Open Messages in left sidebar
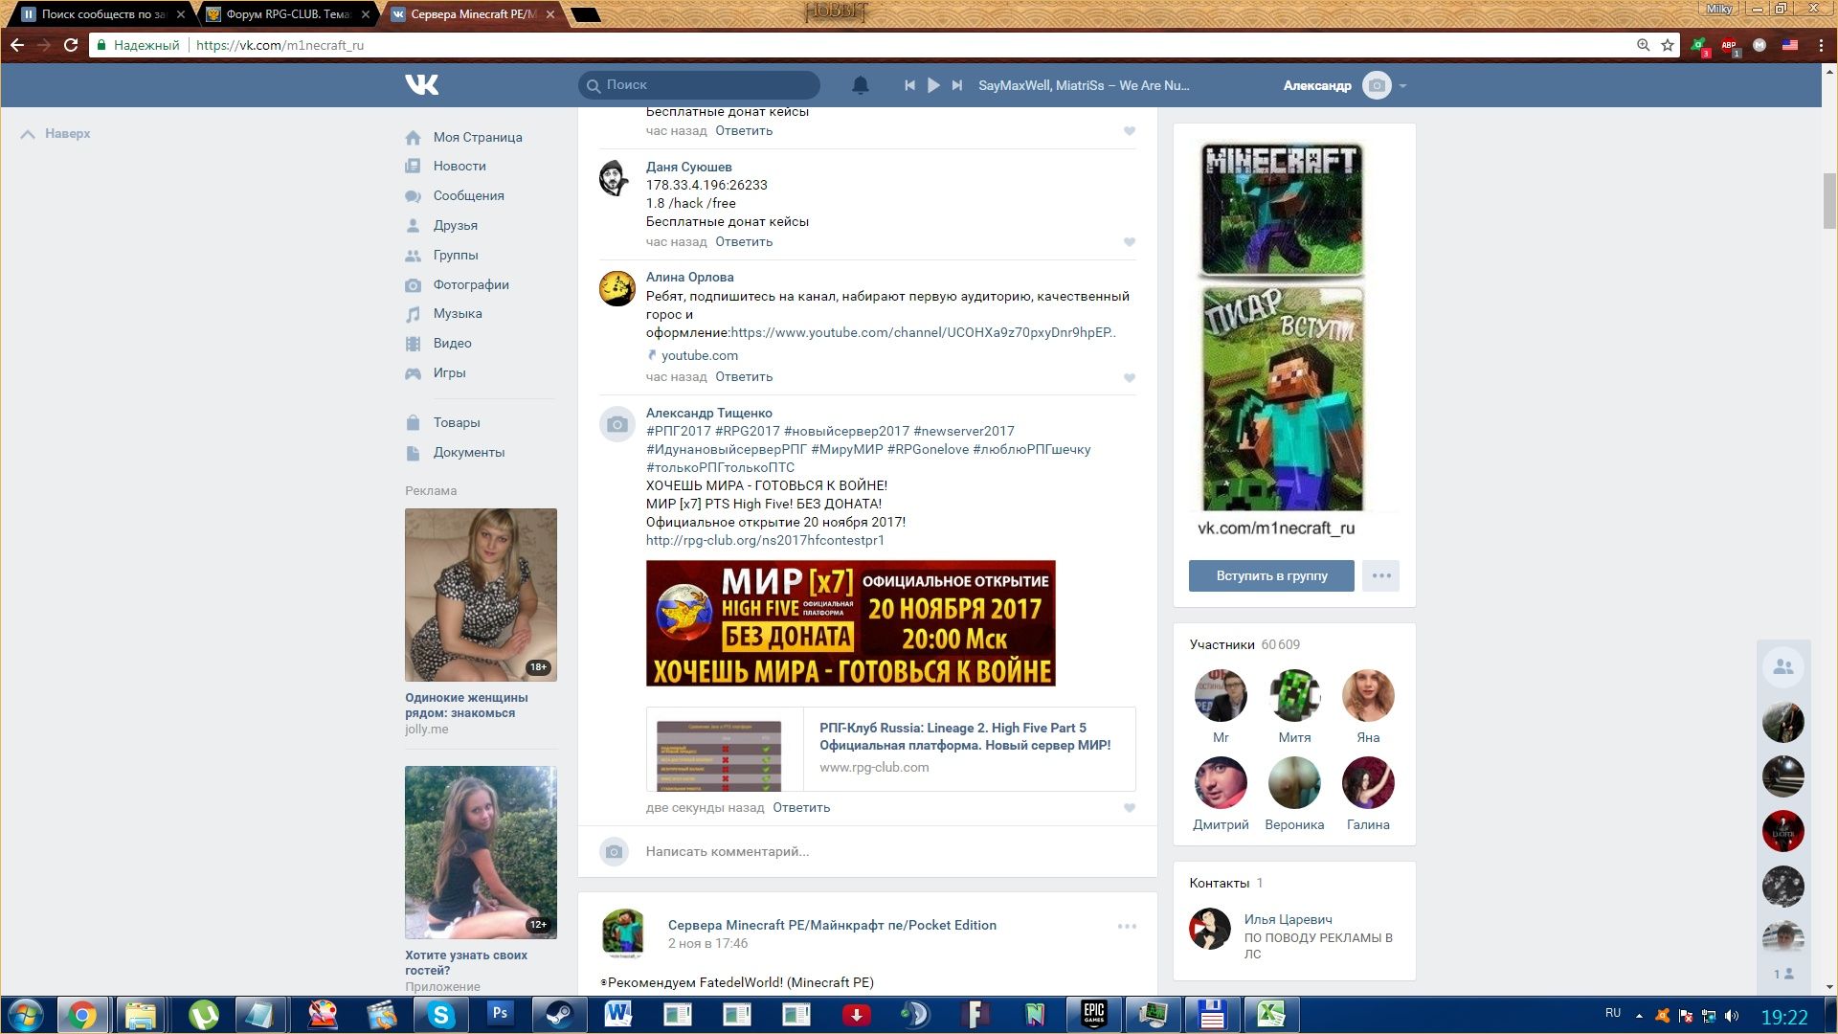Viewport: 1838px width, 1034px height. pyautogui.click(x=468, y=195)
